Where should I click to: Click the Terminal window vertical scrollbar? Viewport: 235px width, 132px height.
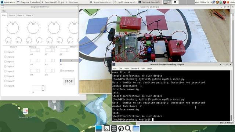231,96
